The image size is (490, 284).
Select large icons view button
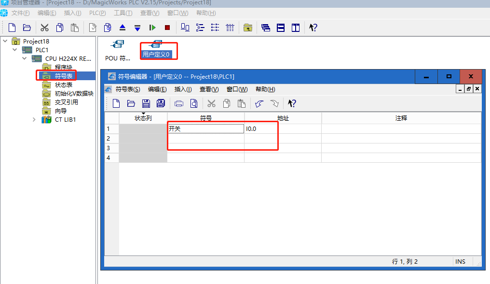coord(185,28)
